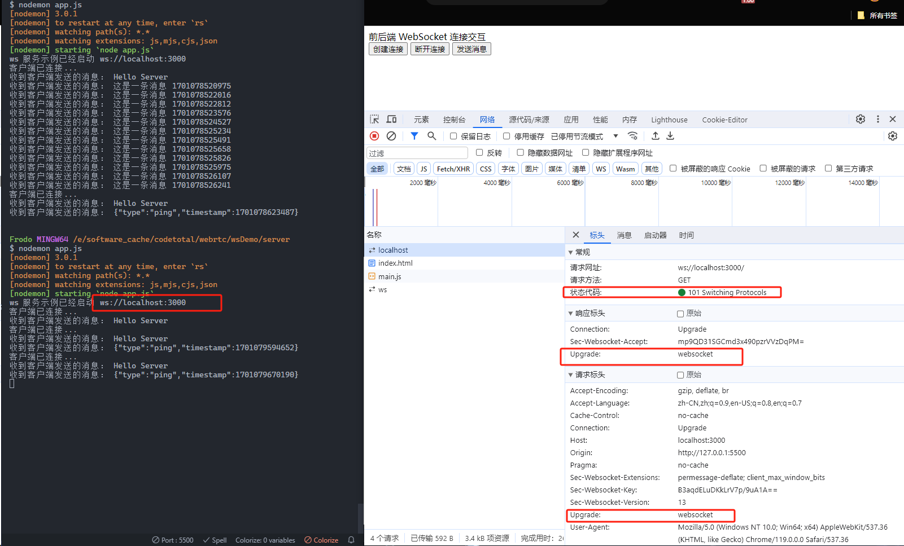This screenshot has height=546, width=904.
Task: Enable 保留日志 checkbox
Action: click(x=453, y=136)
